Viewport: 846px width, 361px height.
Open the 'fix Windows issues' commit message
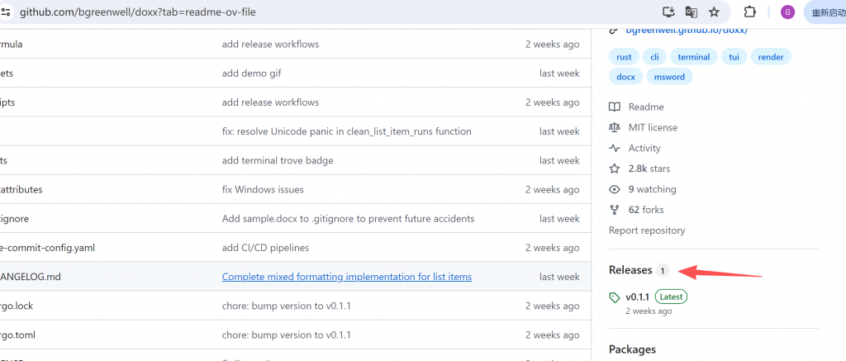pos(262,189)
